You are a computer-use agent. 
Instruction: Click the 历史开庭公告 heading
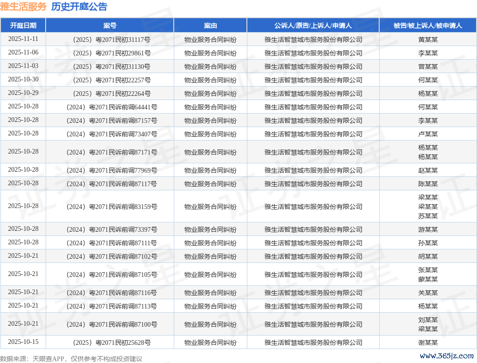[x=79, y=7]
